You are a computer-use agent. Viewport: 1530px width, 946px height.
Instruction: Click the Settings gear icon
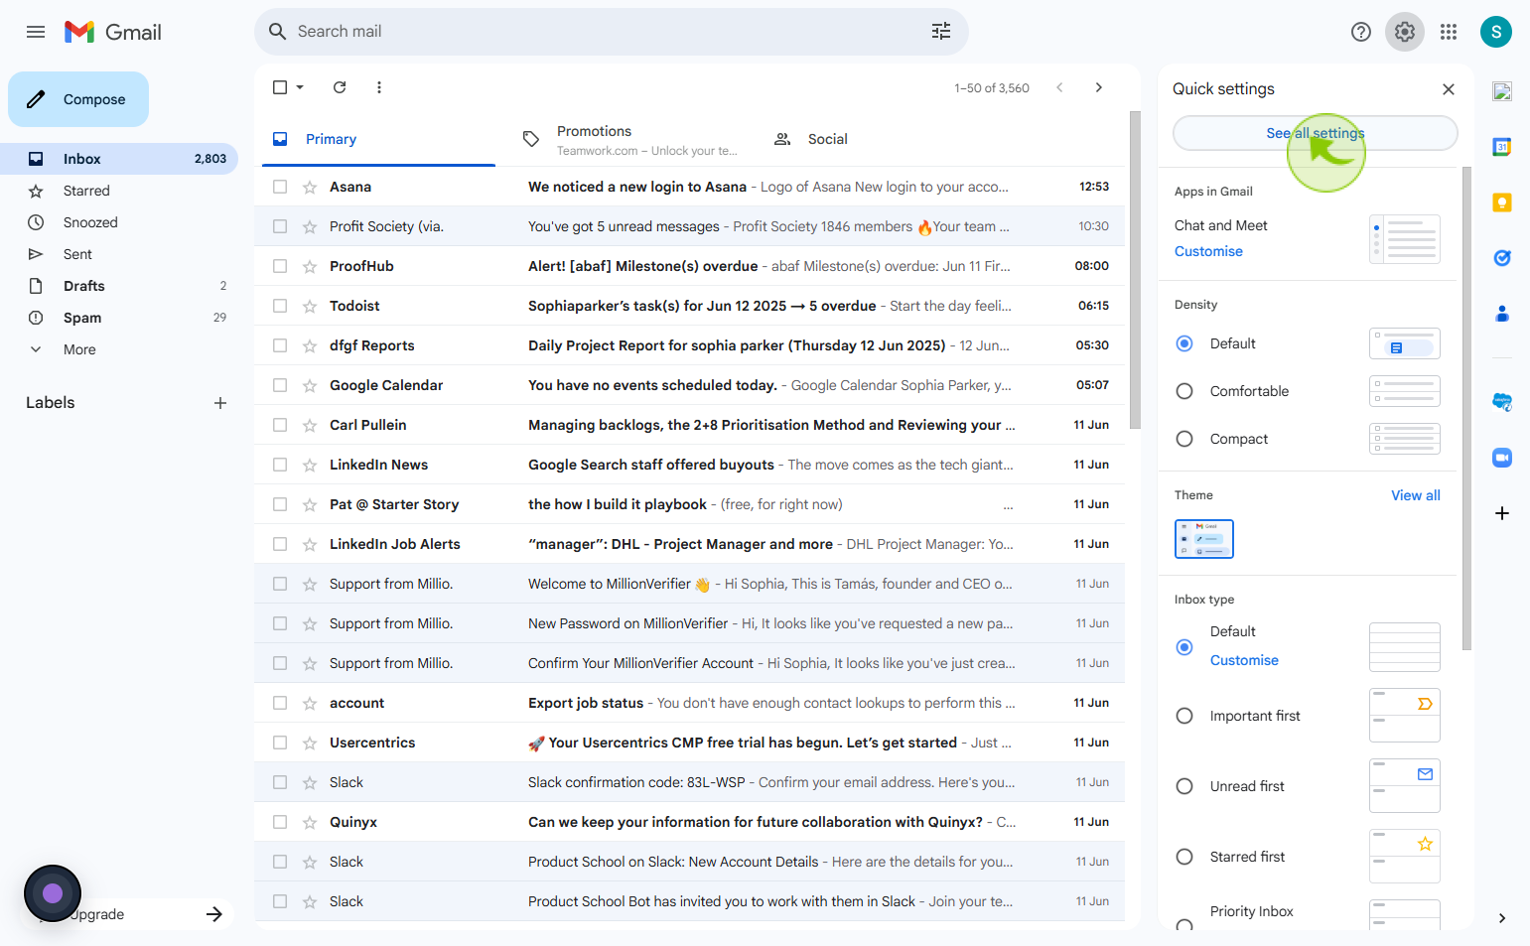tap(1405, 32)
